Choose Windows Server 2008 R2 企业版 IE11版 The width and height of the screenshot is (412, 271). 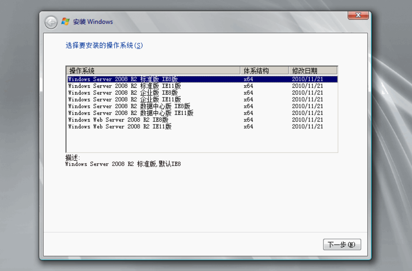124,99
